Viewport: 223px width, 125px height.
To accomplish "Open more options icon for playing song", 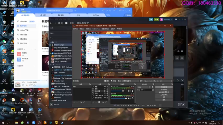I will click(x=34, y=85).
